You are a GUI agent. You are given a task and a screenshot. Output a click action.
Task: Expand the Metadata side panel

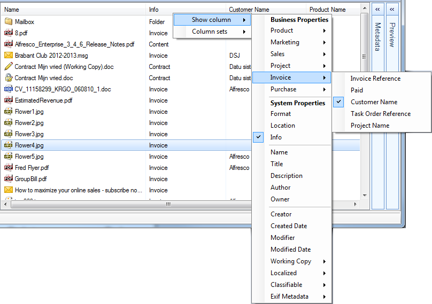377,9
